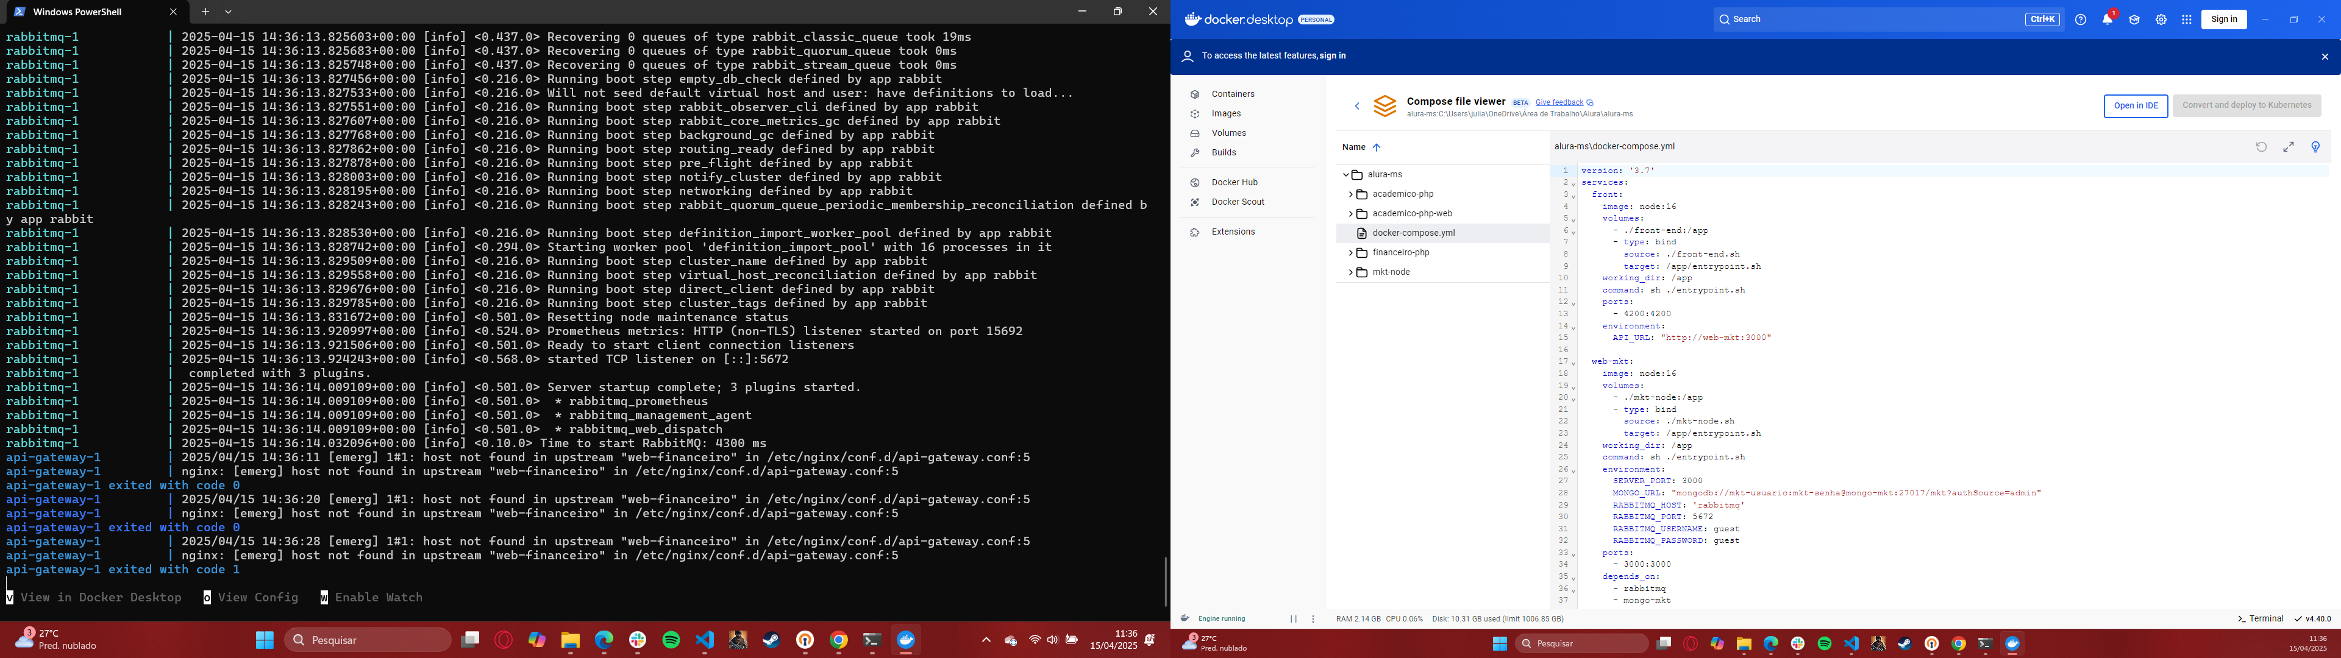Dismiss the sign-in banner in Docker Desktop
This screenshot has height=658, width=2341.
pyautogui.click(x=2325, y=56)
